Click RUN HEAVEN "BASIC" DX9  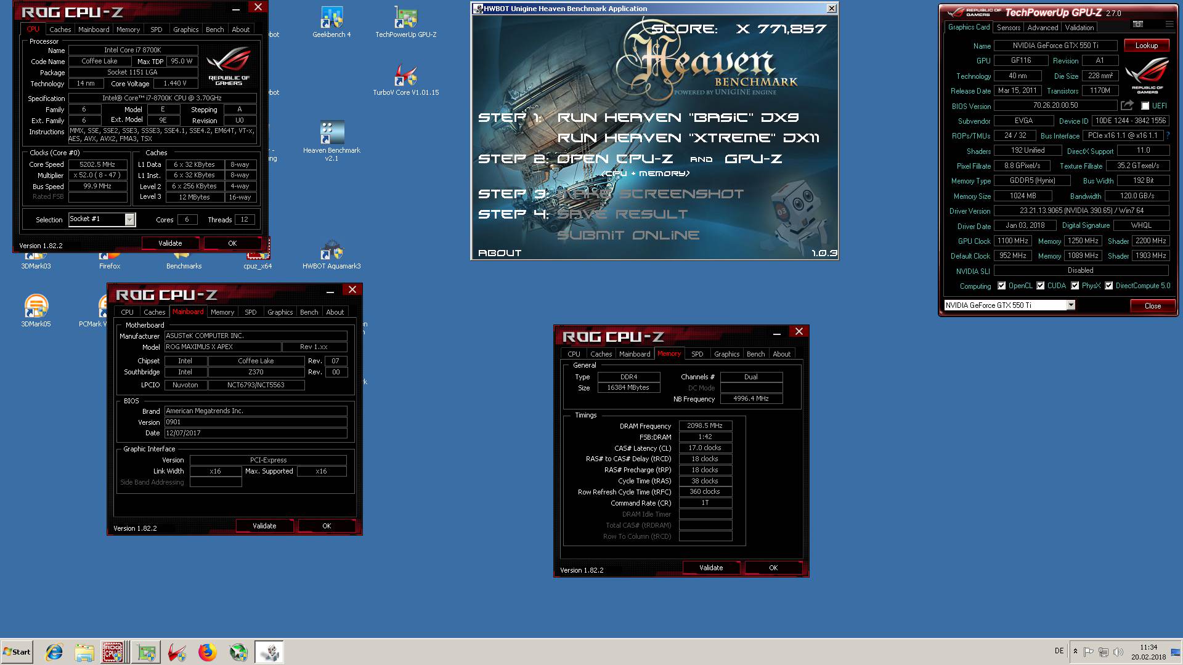pyautogui.click(x=678, y=118)
